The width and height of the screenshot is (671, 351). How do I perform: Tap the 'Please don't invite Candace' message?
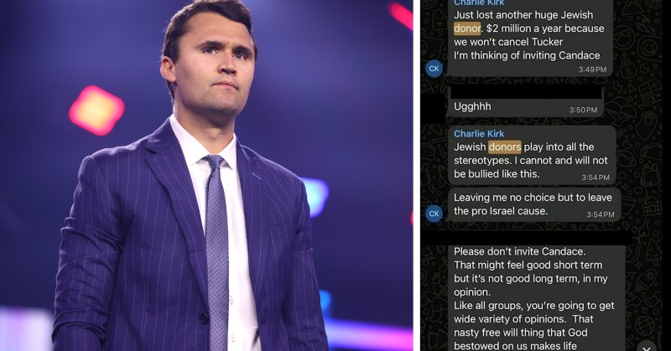click(537, 298)
